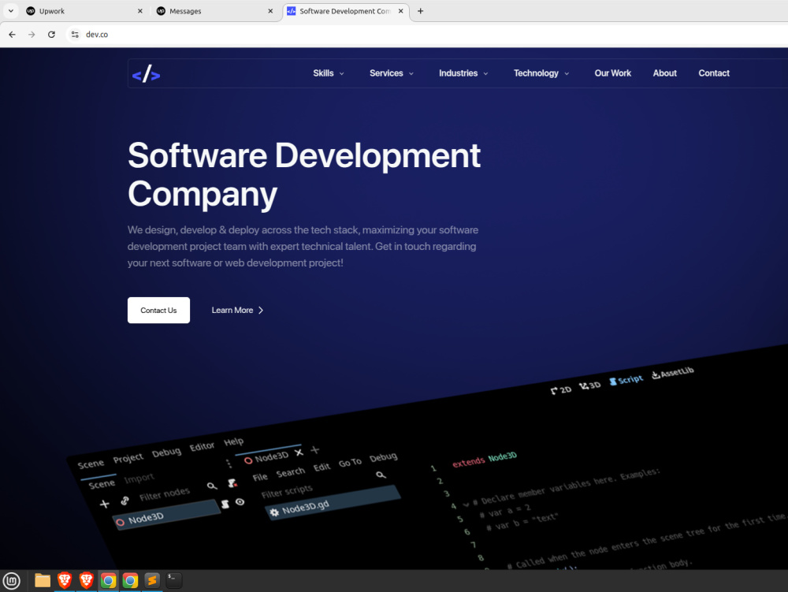Launch the first Brave browser icon
This screenshot has width=788, height=592.
click(x=65, y=581)
